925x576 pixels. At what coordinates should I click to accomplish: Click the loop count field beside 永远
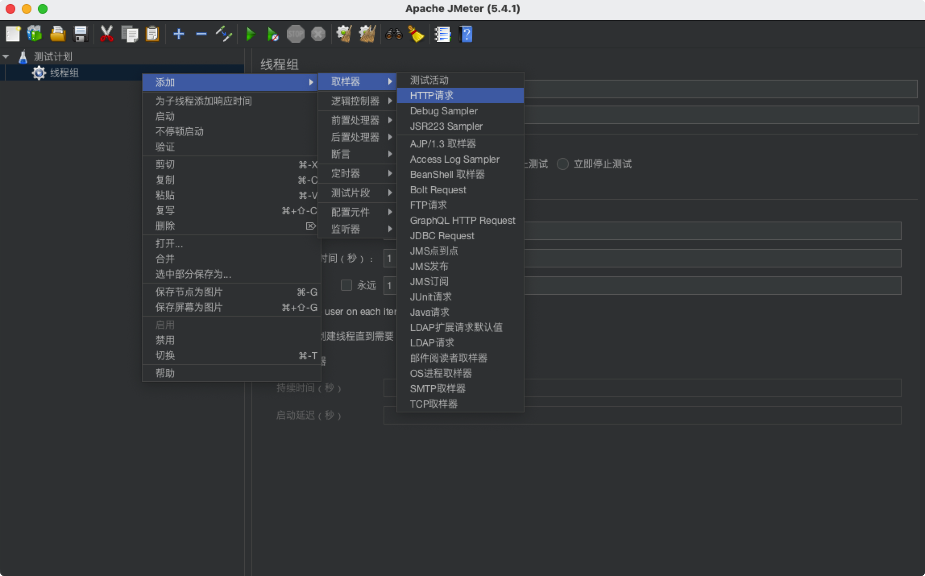point(642,286)
